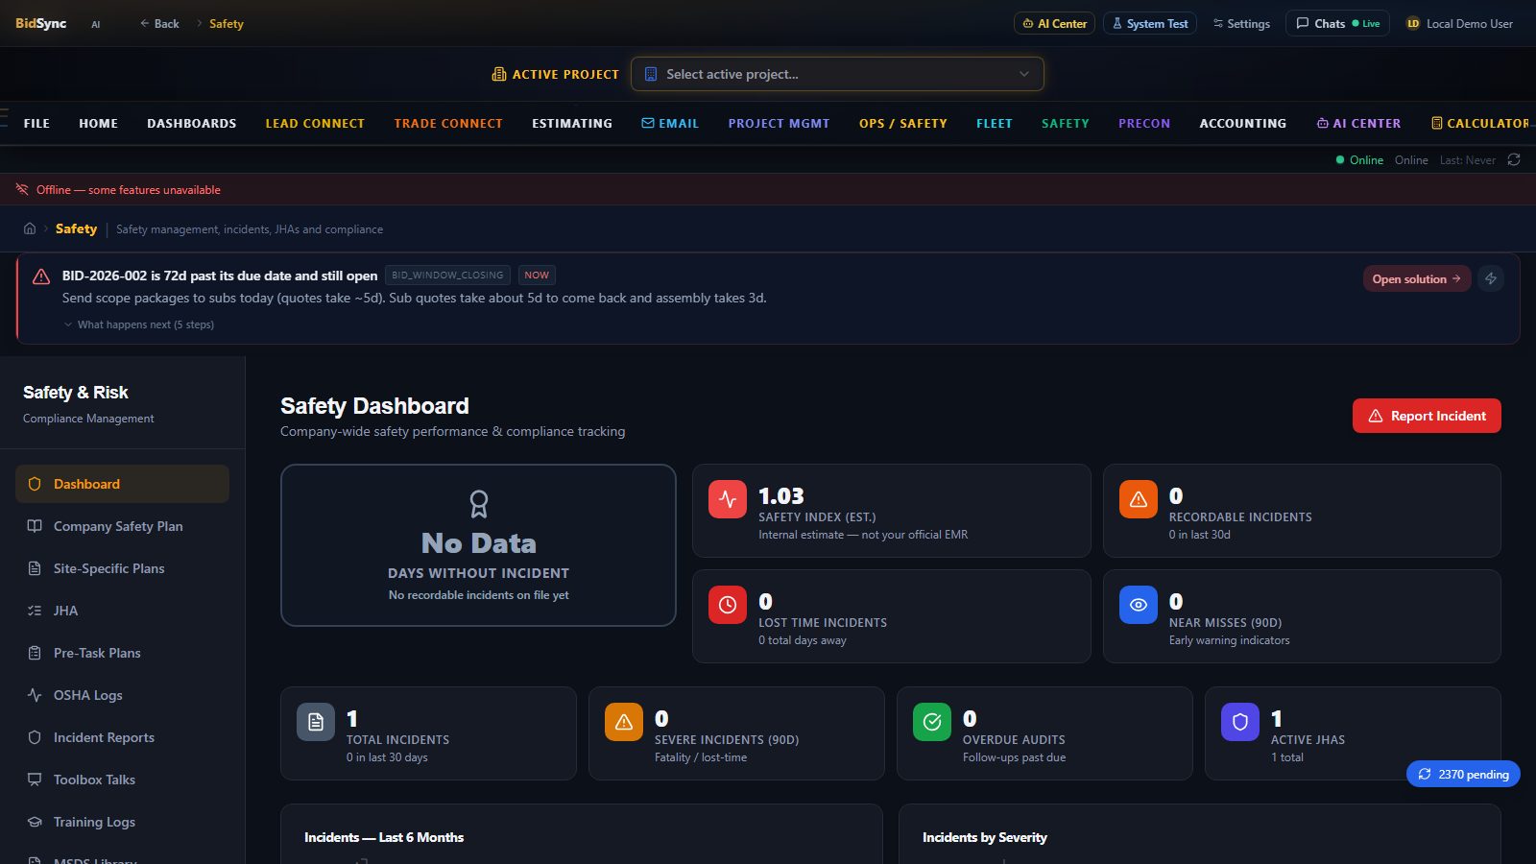Open the Select active project dropdown
Screen dimensions: 1536x864
pyautogui.click(x=837, y=74)
